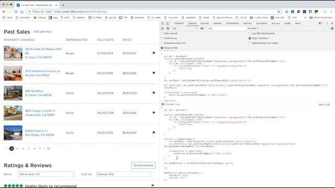Uncheck Group similar option

click(162, 48)
